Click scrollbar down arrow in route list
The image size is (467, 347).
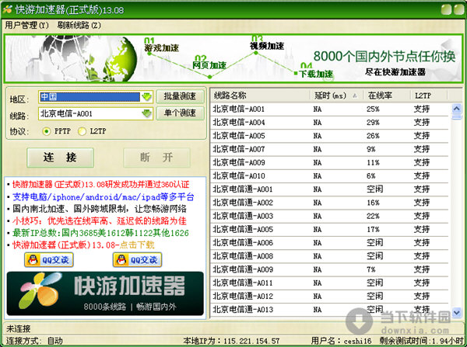[x=457, y=312]
